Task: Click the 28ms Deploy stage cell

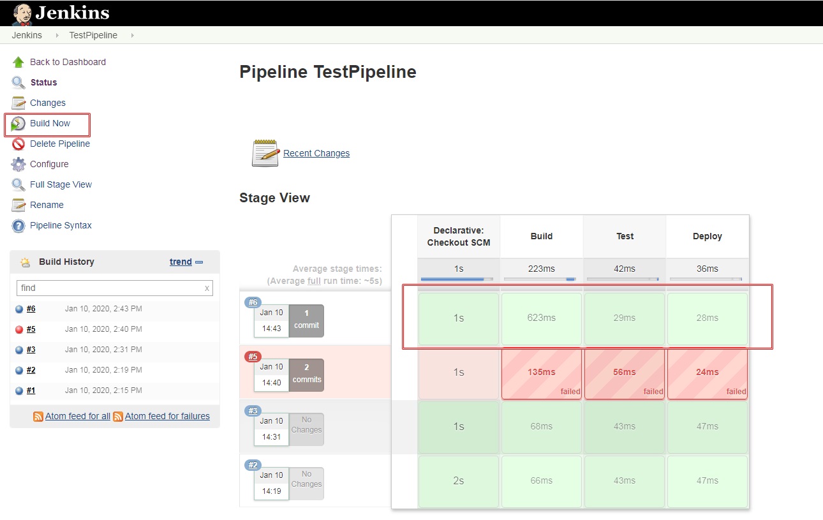Action: [708, 318]
